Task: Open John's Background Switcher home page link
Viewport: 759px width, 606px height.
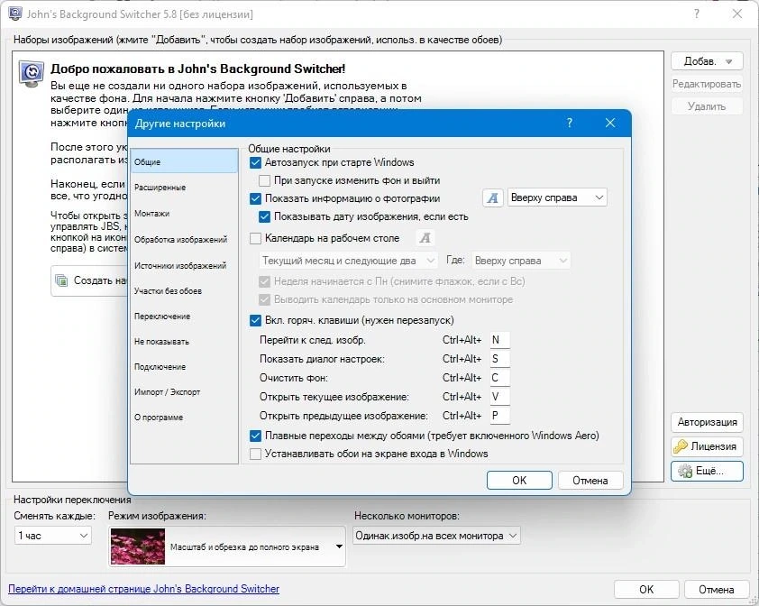Action: coord(143,589)
